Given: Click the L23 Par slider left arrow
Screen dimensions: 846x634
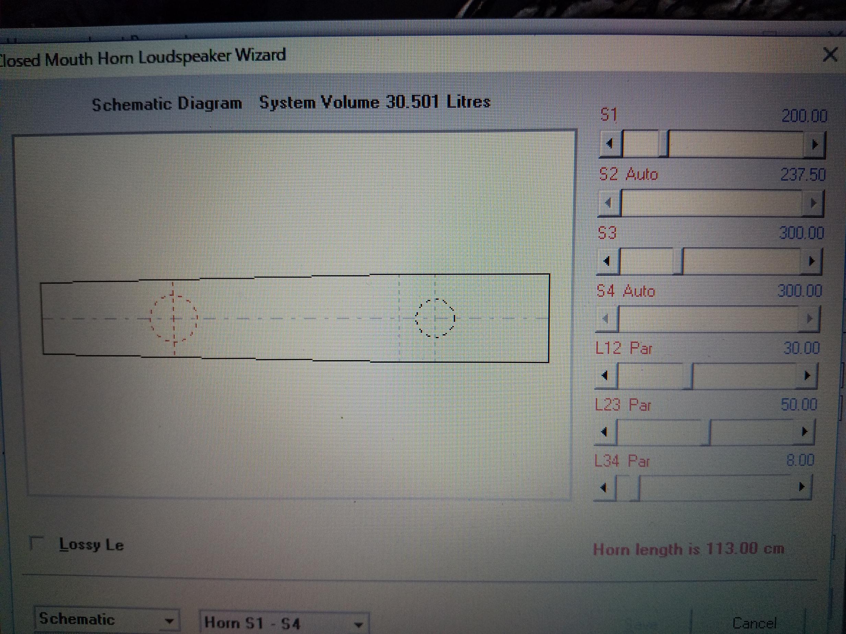Looking at the screenshot, I should pyautogui.click(x=605, y=432).
